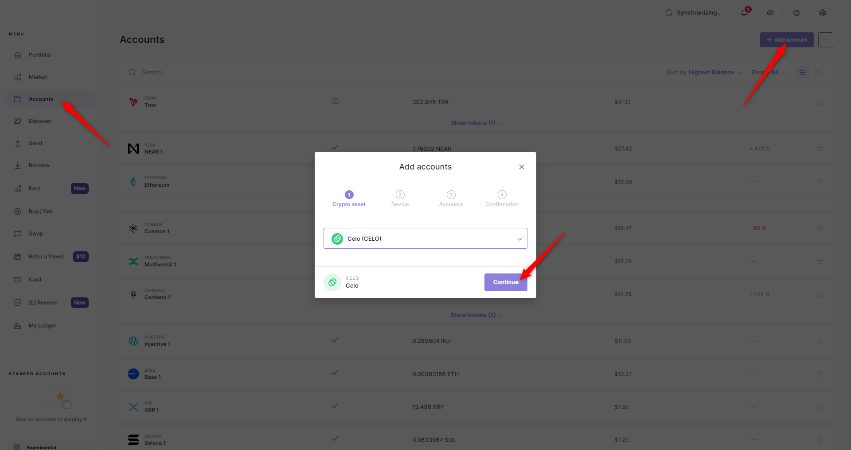Screen dimensions: 851x450
Task: Open the help question mark icon
Action: (796, 13)
